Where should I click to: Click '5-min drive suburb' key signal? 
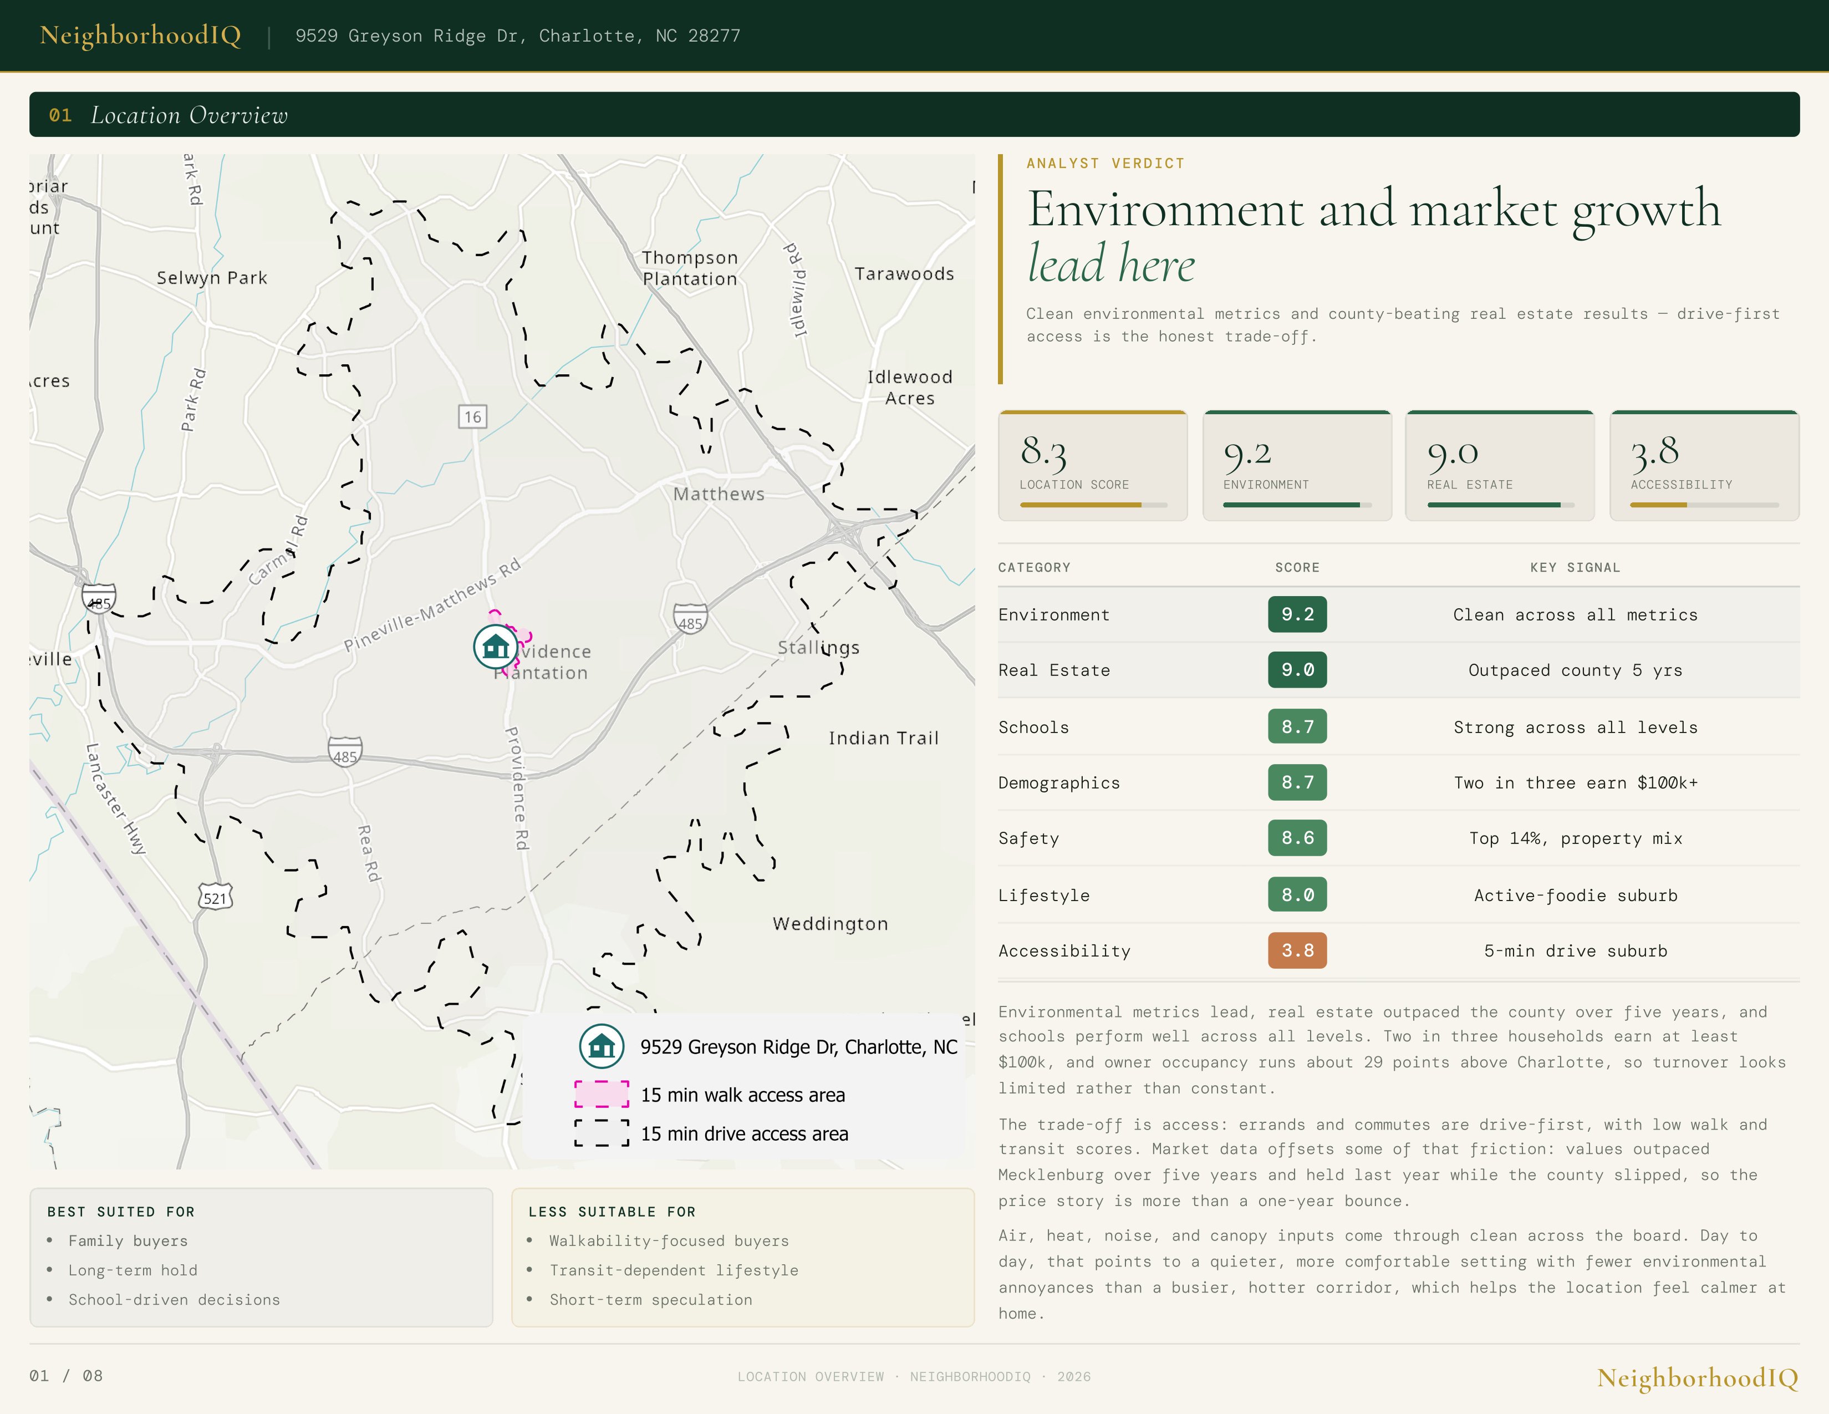click(1575, 951)
